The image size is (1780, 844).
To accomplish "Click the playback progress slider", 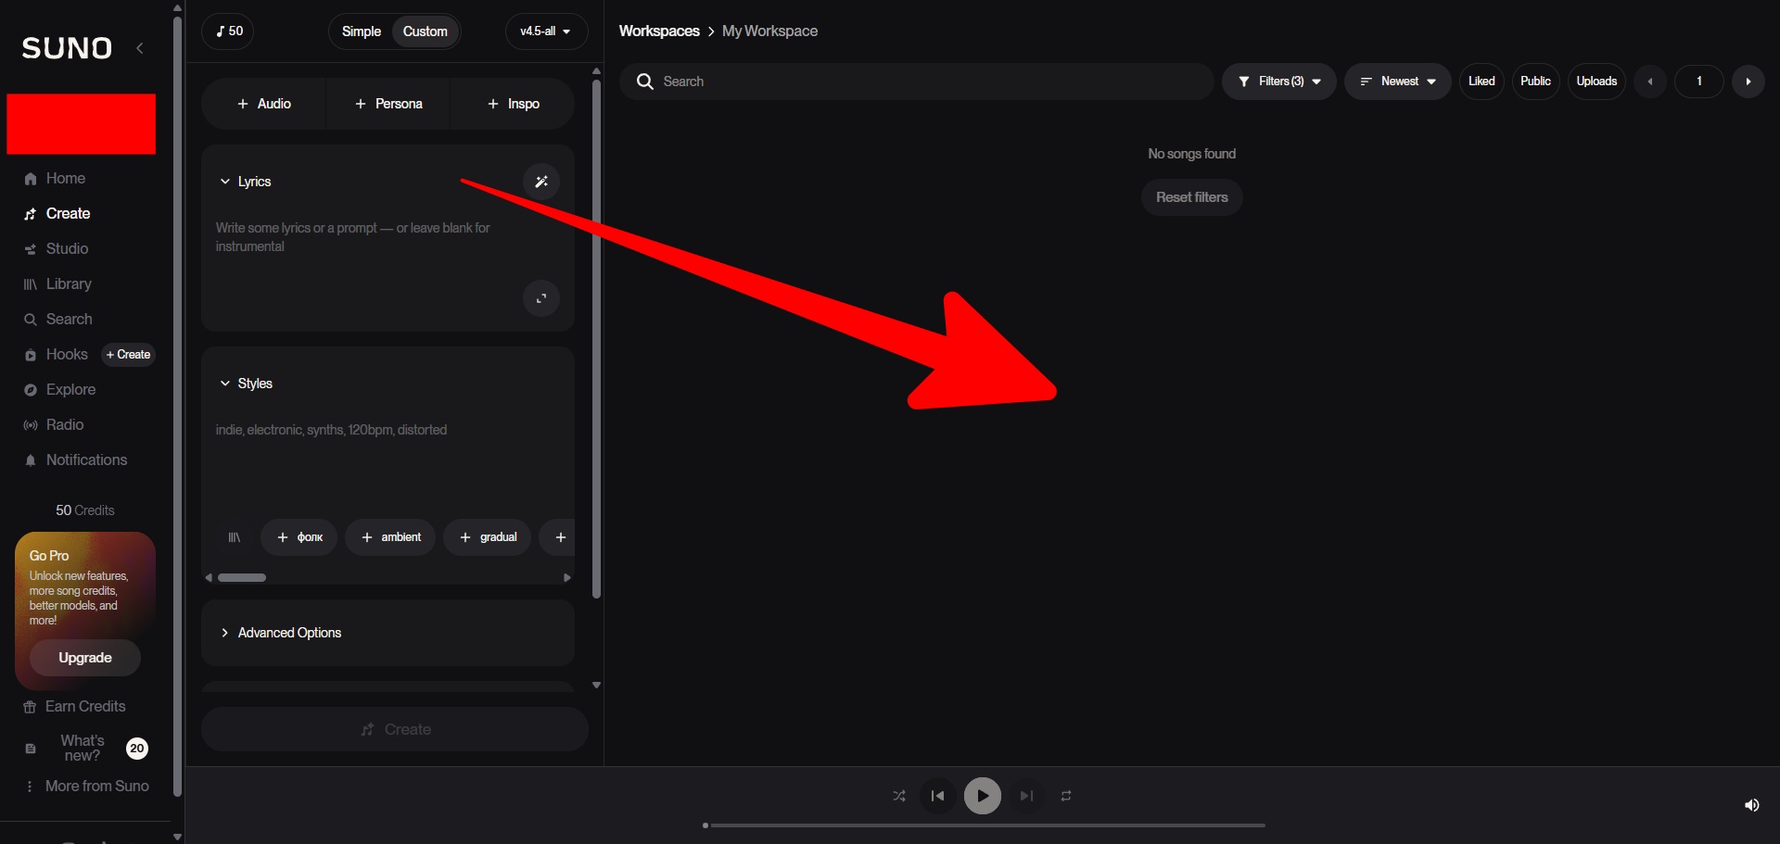I will pyautogui.click(x=985, y=825).
